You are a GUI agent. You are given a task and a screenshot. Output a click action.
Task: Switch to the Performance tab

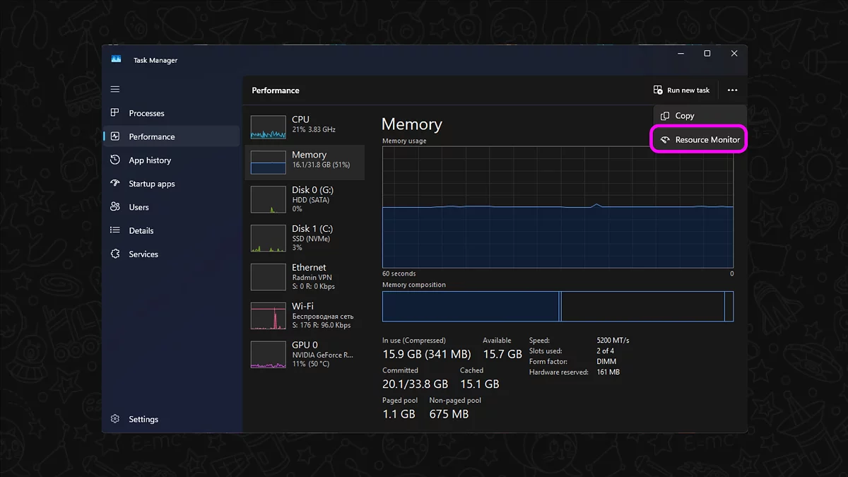pos(151,137)
